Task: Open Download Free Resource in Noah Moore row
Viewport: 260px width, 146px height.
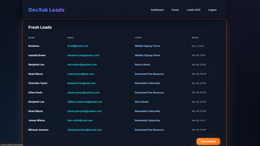Action: tap(149, 74)
